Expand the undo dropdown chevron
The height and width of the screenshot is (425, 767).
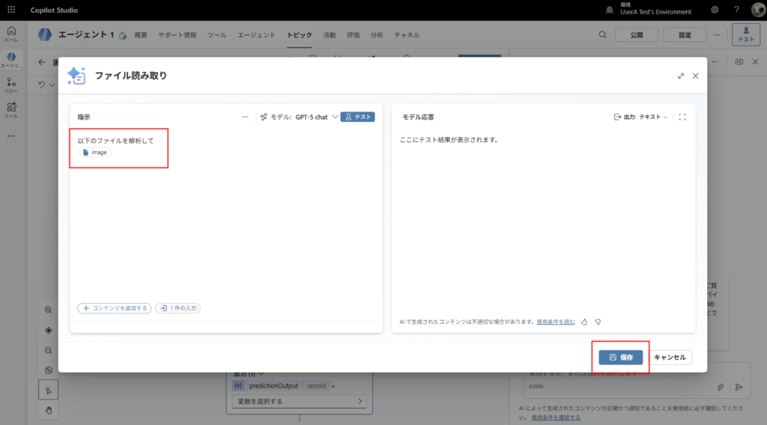[x=52, y=85]
